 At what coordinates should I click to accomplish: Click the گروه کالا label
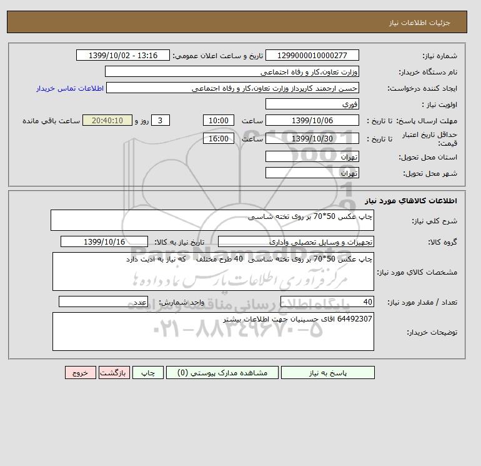442,242
